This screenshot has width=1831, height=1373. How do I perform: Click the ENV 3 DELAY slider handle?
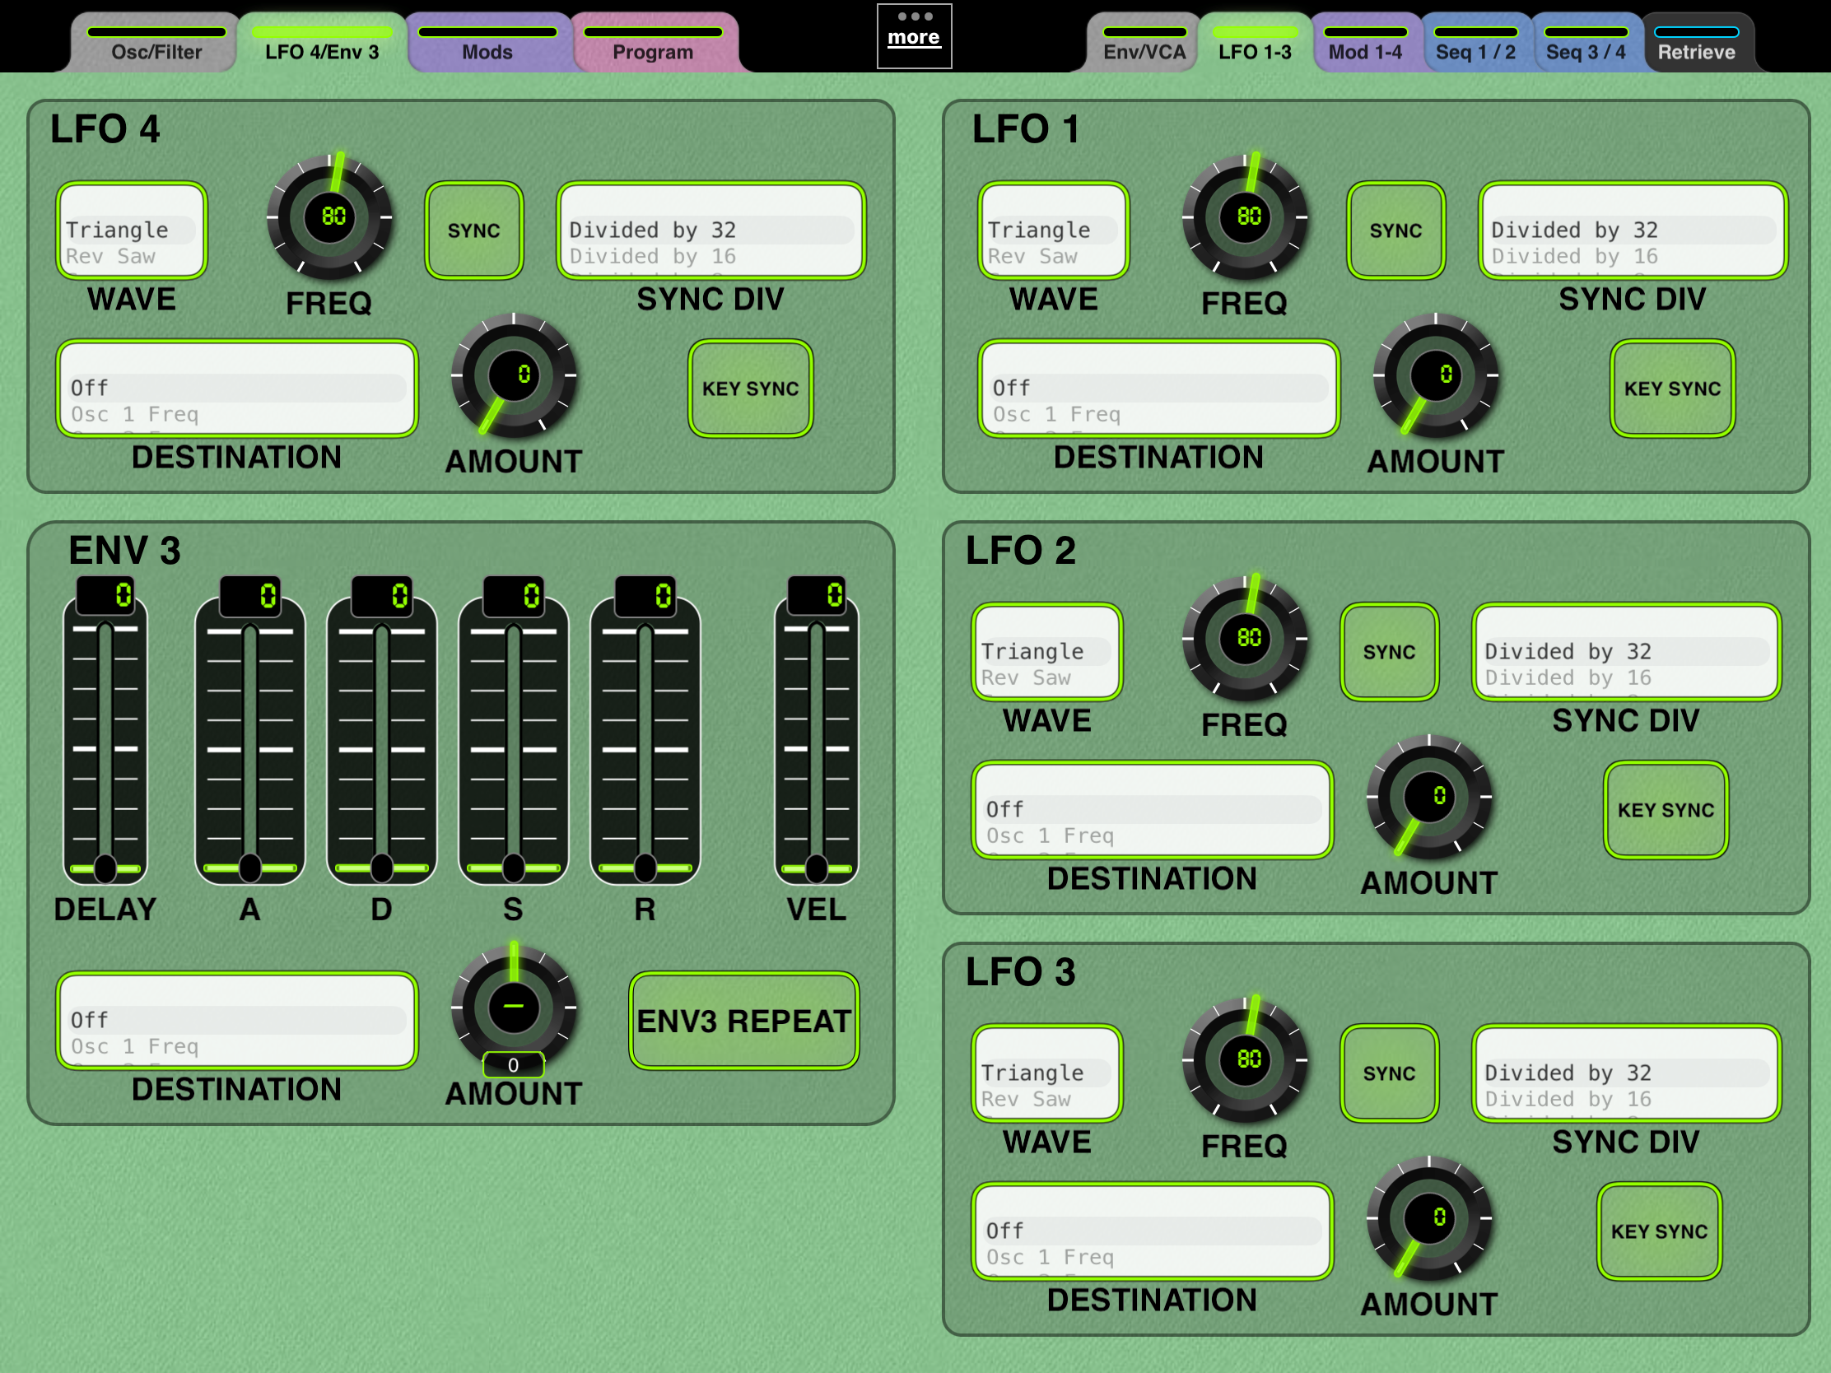[x=105, y=868]
